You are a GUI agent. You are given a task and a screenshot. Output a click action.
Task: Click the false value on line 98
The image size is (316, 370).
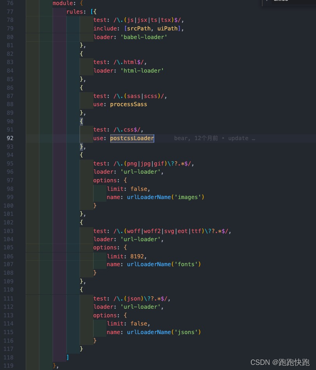coord(139,189)
